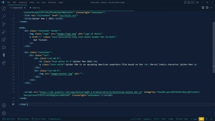Click the h1 text Spider Man 2022
This screenshot has width=215, height=121.
point(83,62)
